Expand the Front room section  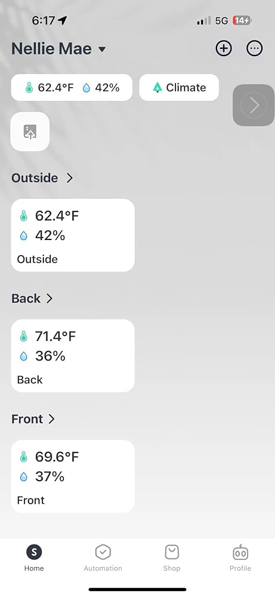tap(33, 419)
